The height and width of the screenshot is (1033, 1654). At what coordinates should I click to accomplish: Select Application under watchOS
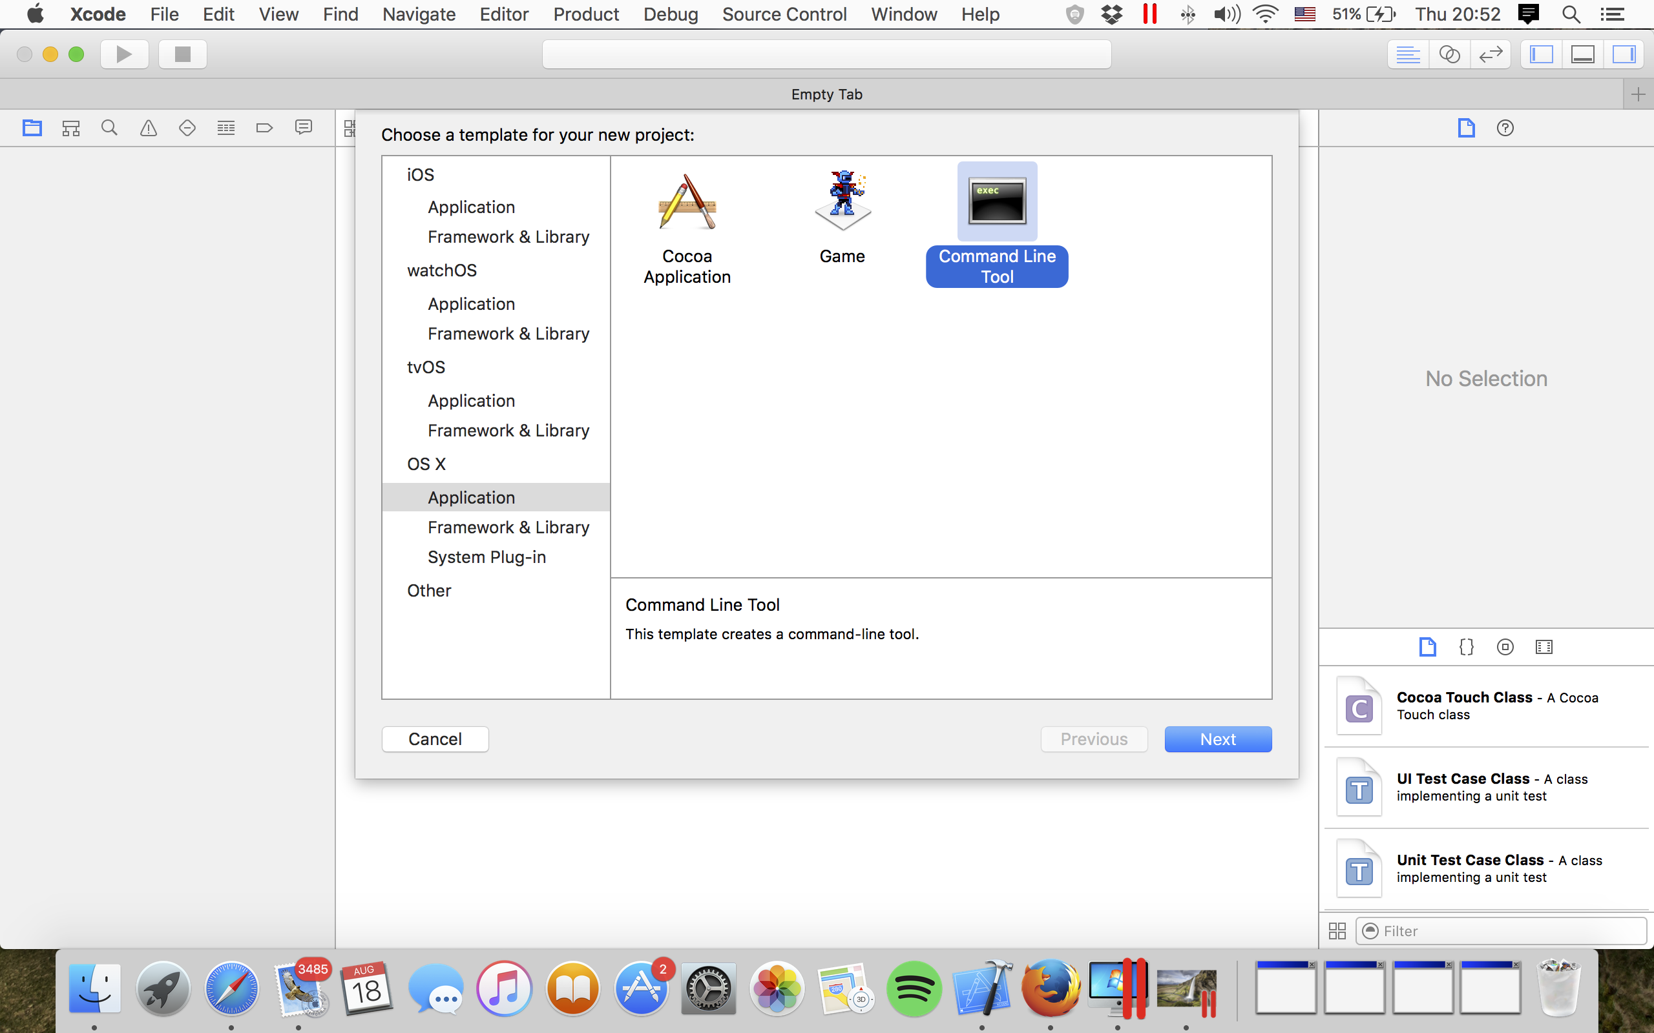(x=472, y=304)
